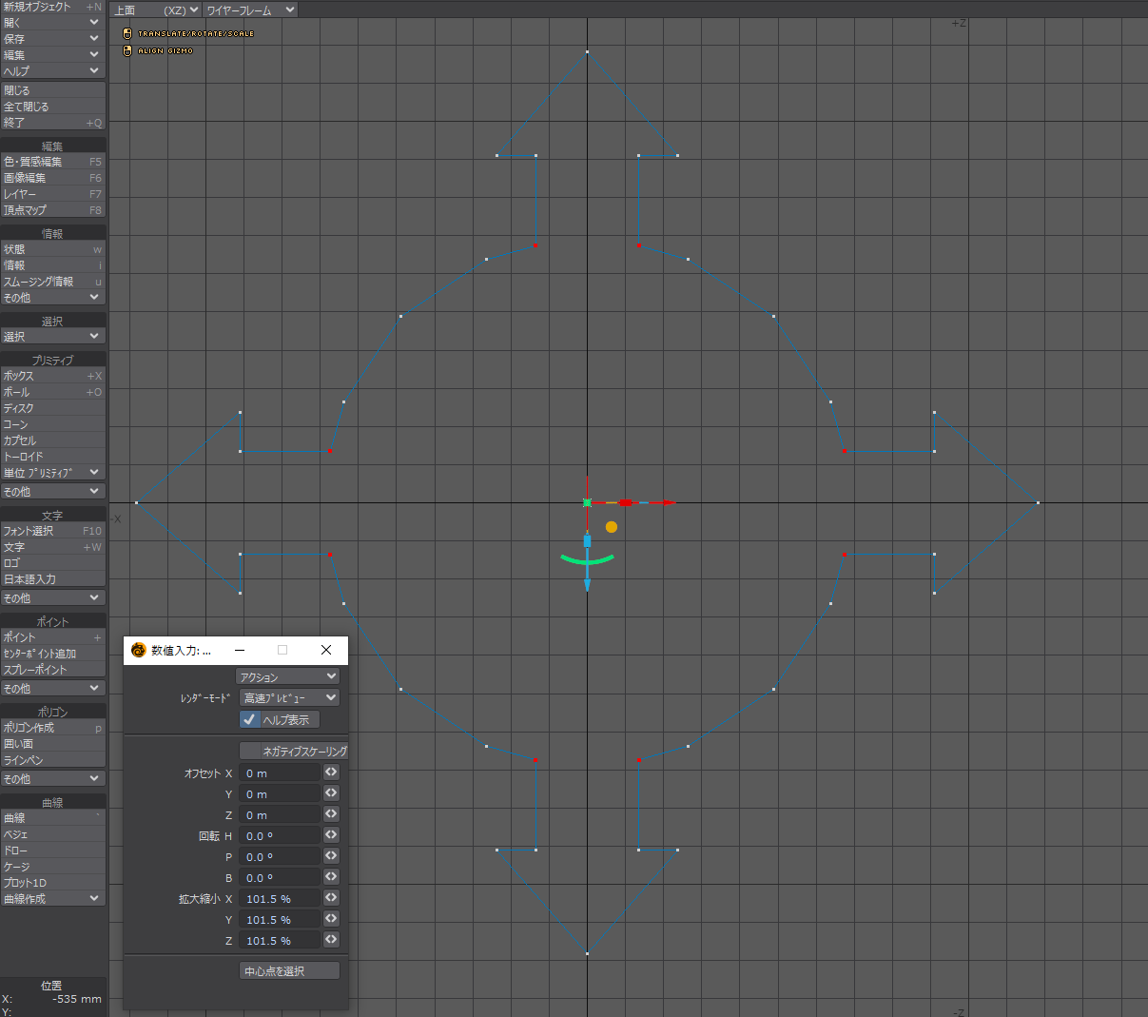This screenshot has width=1148, height=1017.
Task: Open 画像編集 editor
Action: (x=52, y=178)
